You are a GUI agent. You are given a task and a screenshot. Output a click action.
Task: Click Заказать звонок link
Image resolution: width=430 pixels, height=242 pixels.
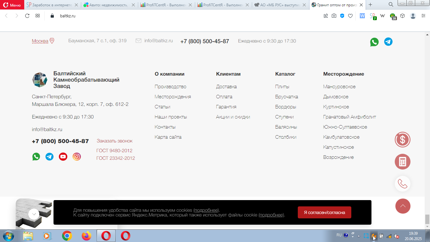[x=115, y=141]
